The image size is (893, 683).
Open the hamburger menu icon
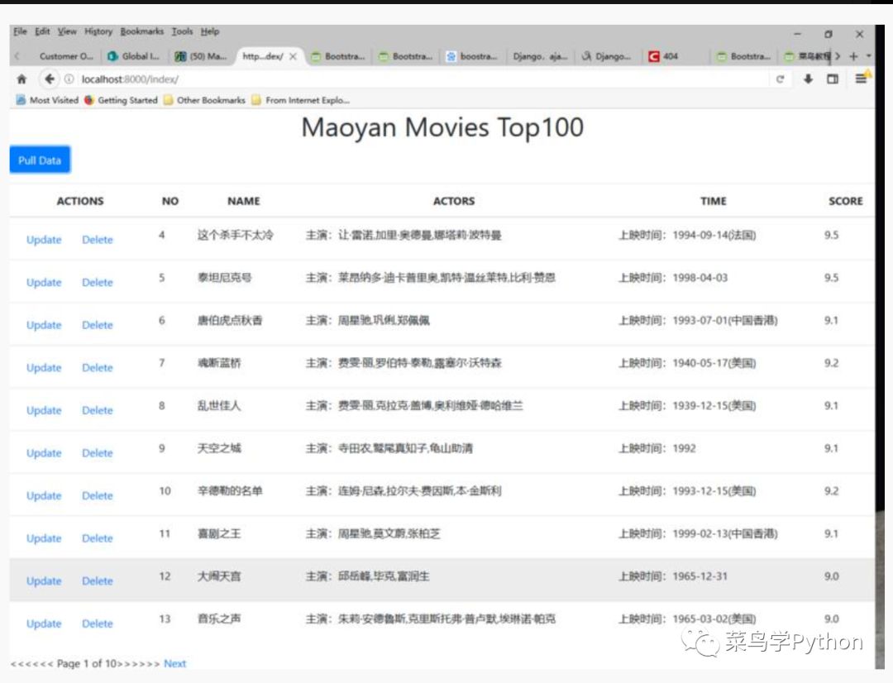tap(861, 79)
